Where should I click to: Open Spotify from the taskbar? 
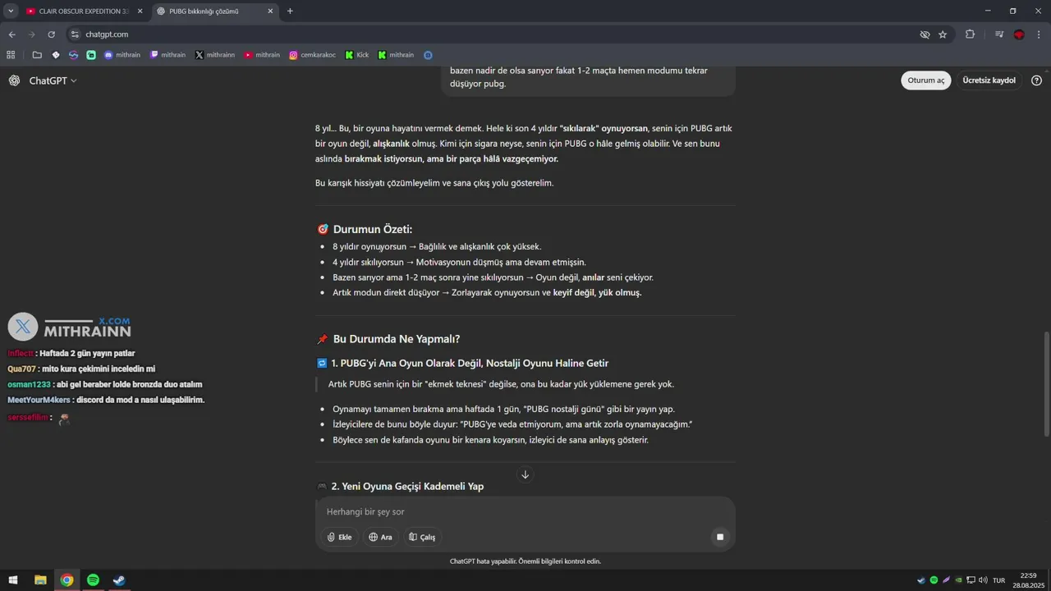click(93, 580)
